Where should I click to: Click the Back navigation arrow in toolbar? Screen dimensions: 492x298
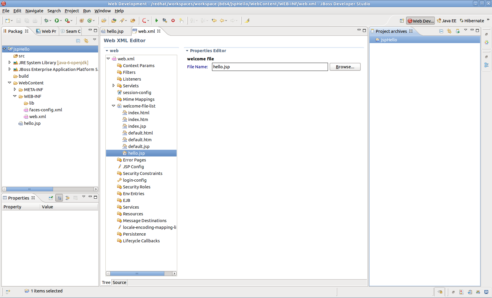pyautogui.click(x=222, y=21)
